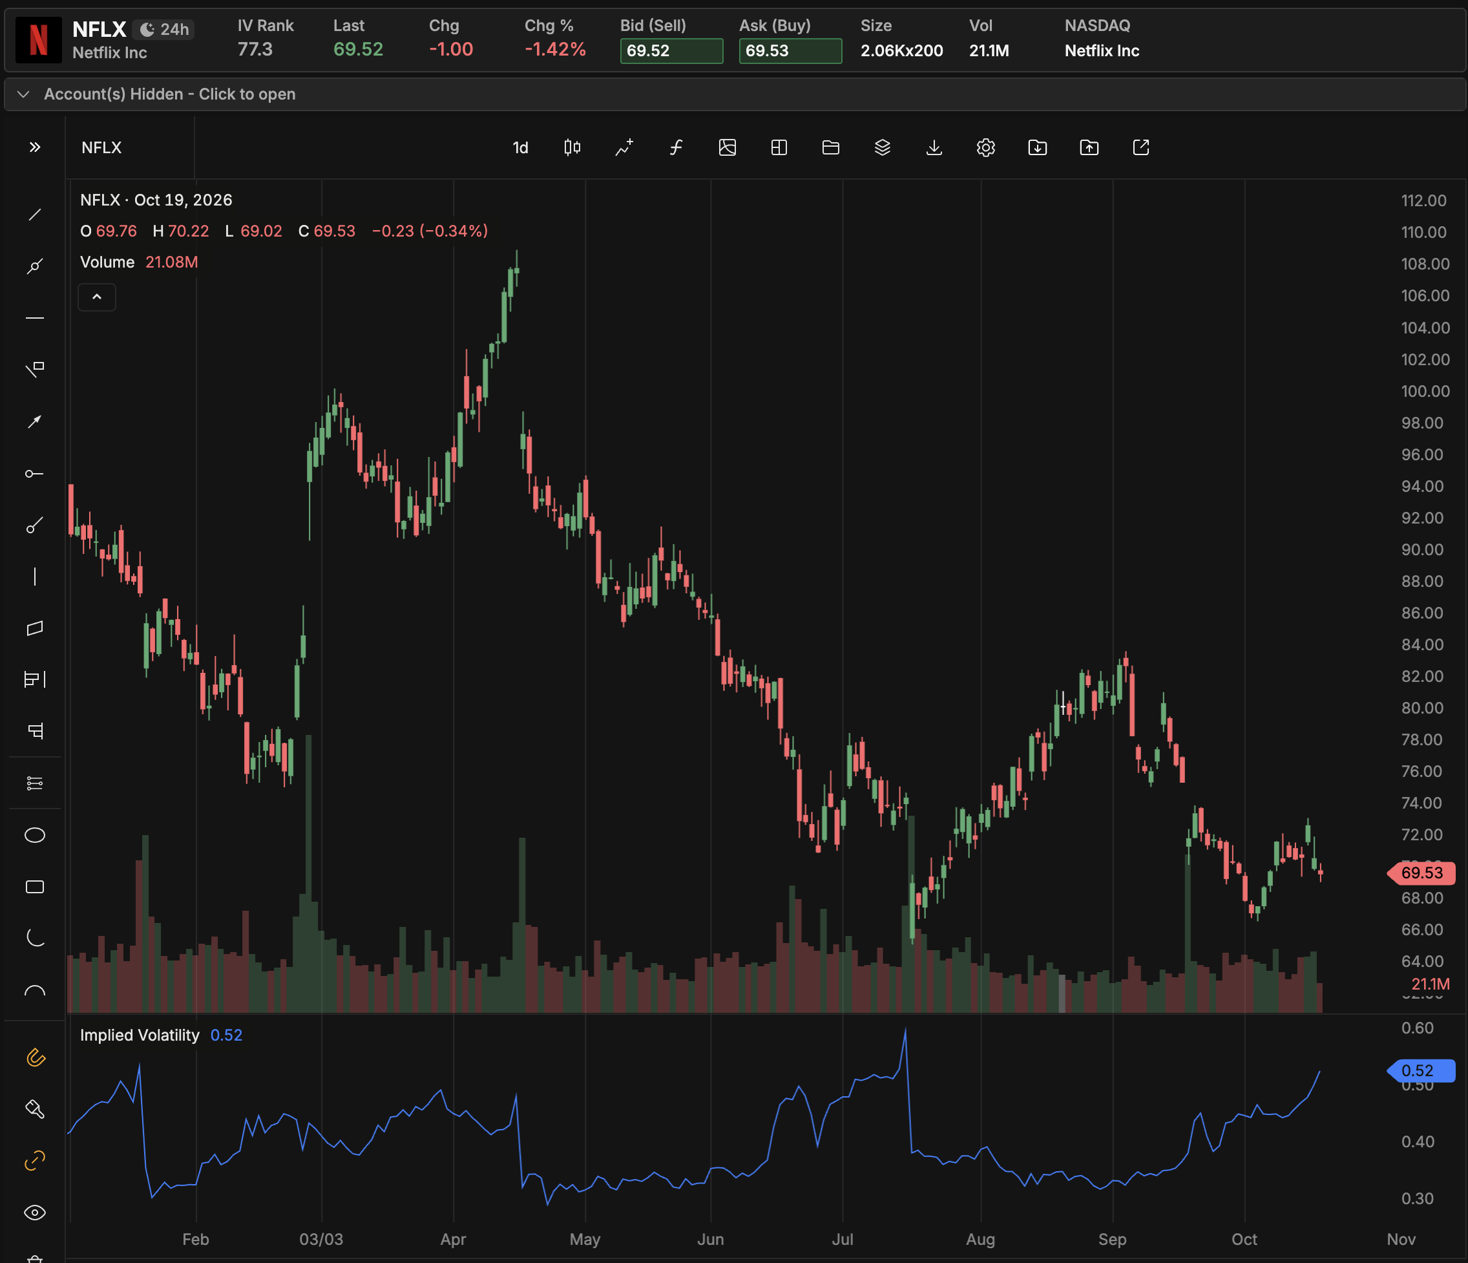The height and width of the screenshot is (1263, 1468).
Task: Click the Bid (Sell) 69.52 button
Action: coord(672,51)
